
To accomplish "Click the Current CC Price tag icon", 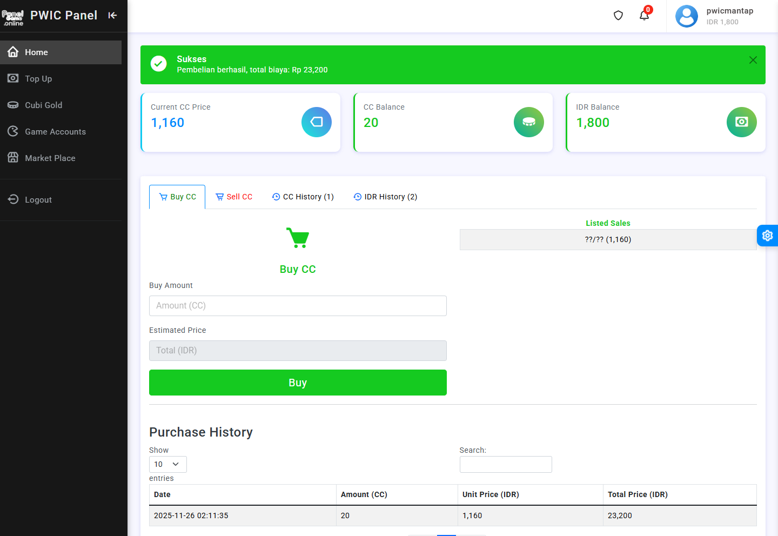I will pos(316,122).
